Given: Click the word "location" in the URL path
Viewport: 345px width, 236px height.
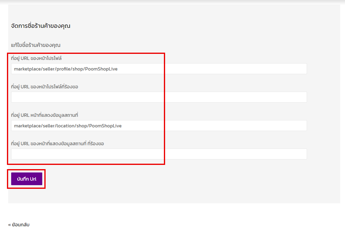Looking at the screenshot, I should point(65,126).
